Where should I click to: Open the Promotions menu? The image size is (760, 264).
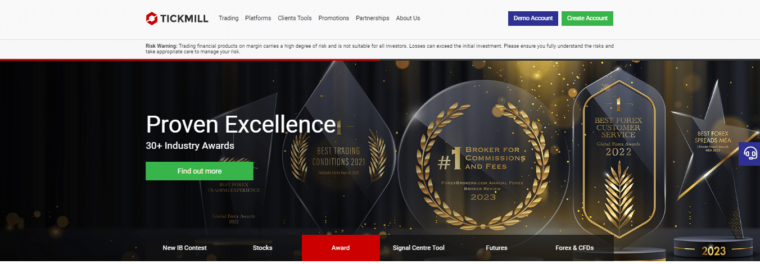pyautogui.click(x=333, y=18)
